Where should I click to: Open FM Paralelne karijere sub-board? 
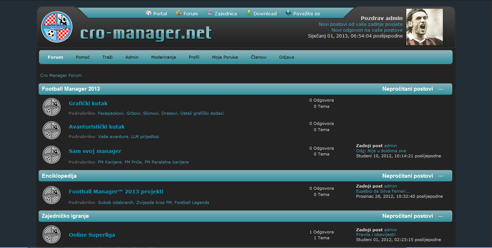pyautogui.click(x=167, y=162)
